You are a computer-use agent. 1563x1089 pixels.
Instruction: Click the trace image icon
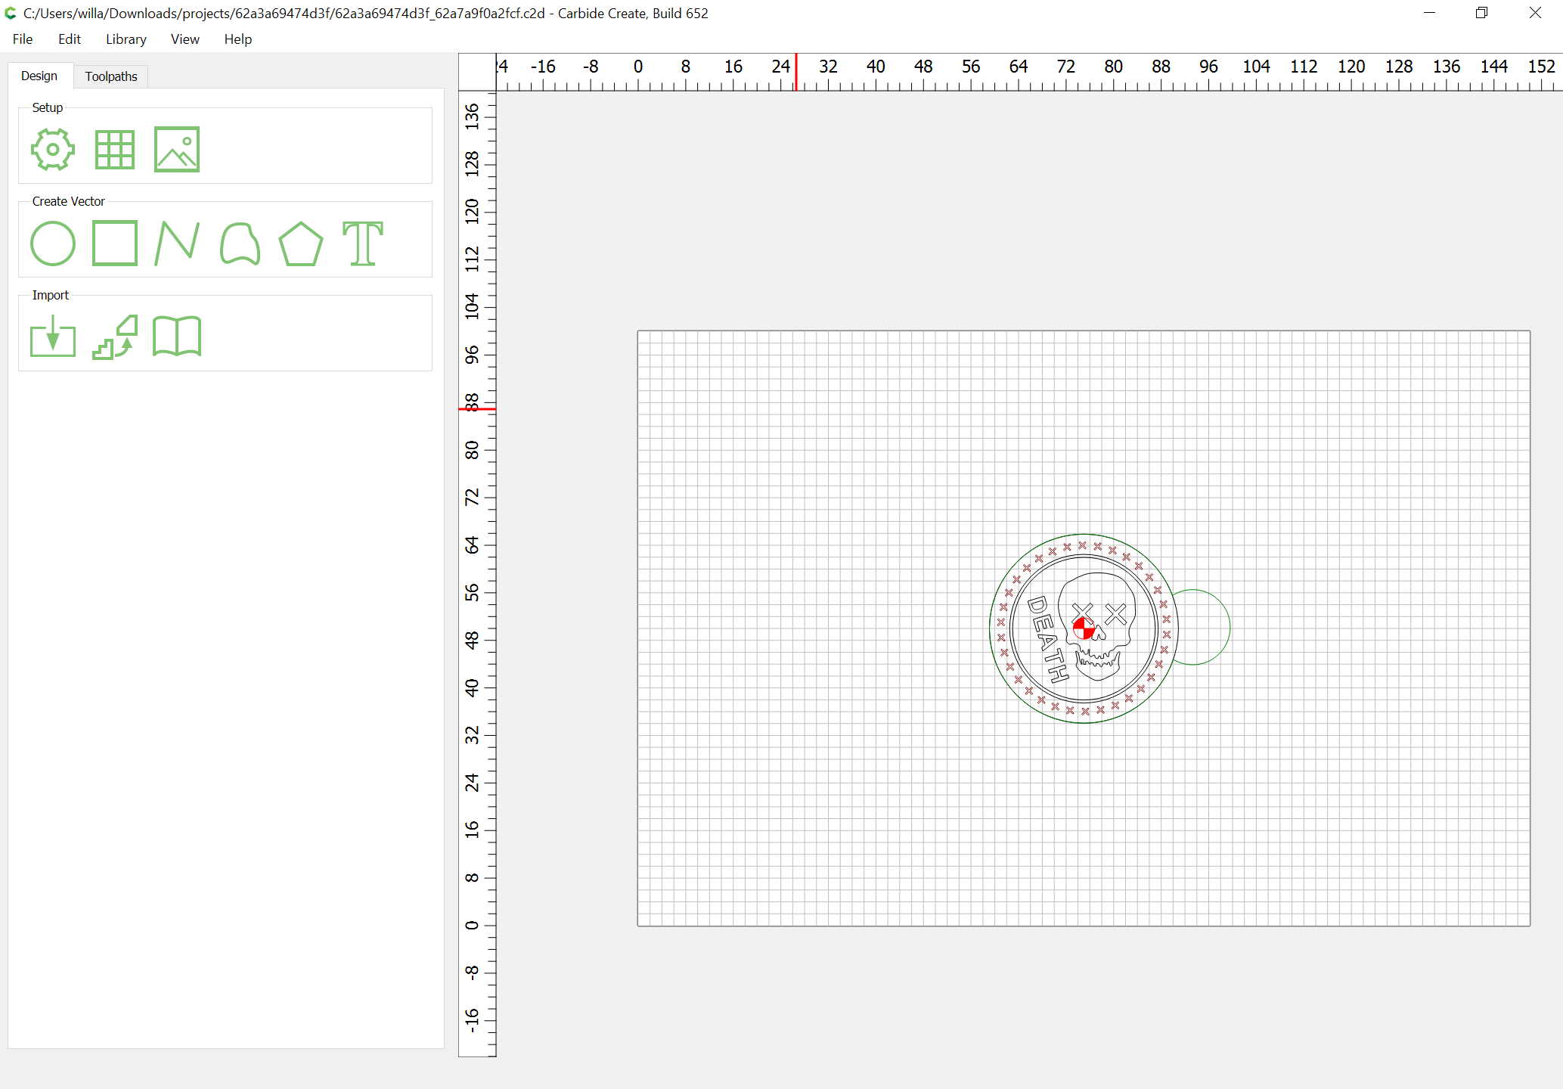115,337
